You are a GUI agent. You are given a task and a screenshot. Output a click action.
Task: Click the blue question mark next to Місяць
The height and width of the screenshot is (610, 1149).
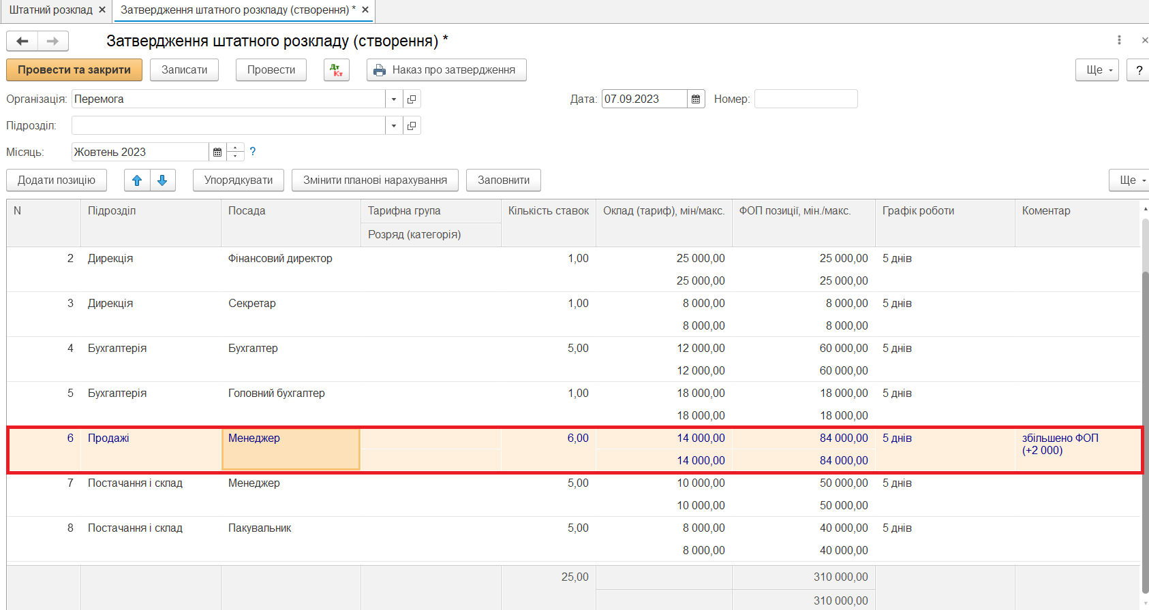pos(253,152)
